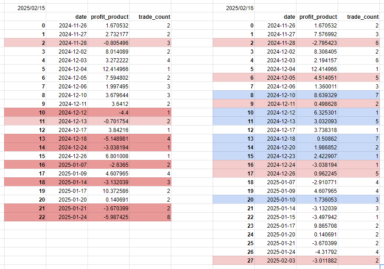Select the cell reading -5.987425
This screenshot has width=384, height=269.
point(109,217)
